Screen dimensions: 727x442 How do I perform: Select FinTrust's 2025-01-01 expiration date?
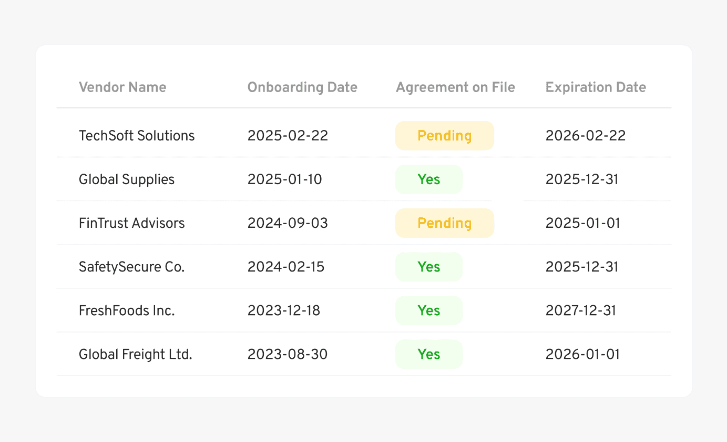point(583,223)
